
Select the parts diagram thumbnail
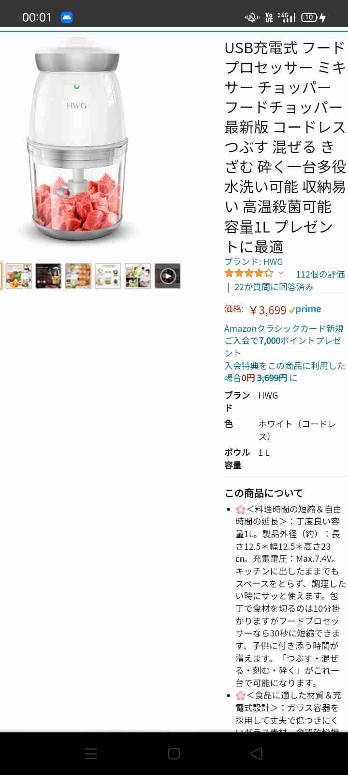tap(108, 276)
